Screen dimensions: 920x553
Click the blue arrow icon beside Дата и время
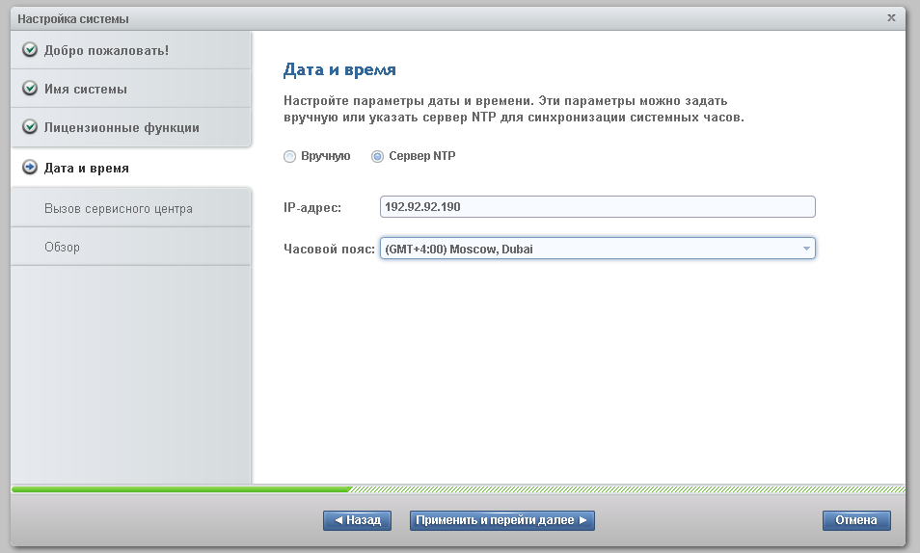(29, 168)
